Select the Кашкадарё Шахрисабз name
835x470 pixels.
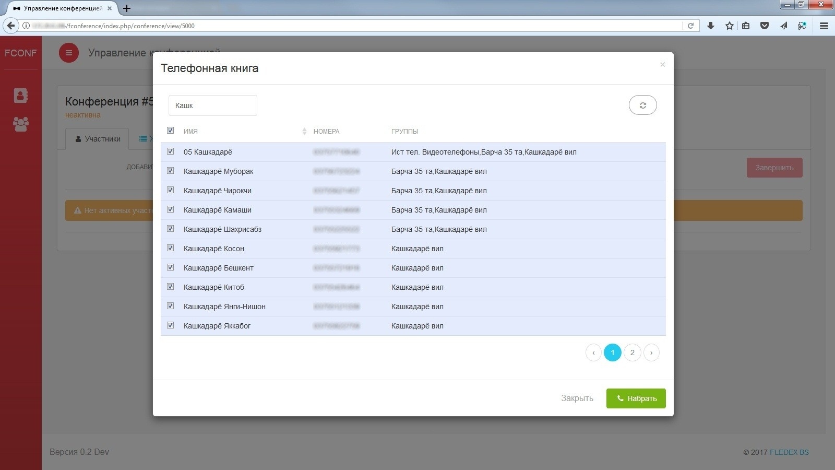click(x=222, y=229)
